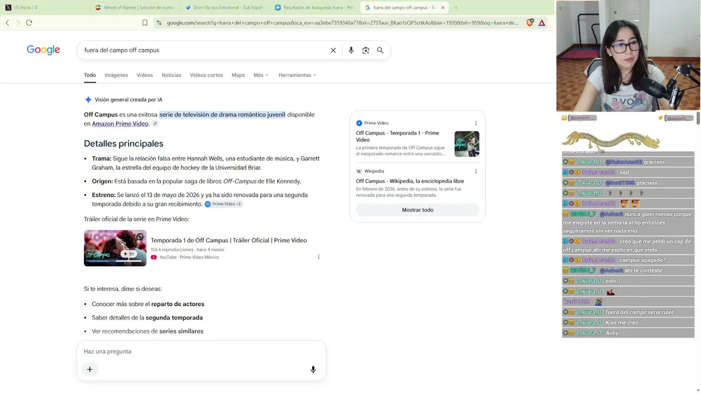Go back to the previous page
This screenshot has width=701, height=394.
(x=7, y=22)
